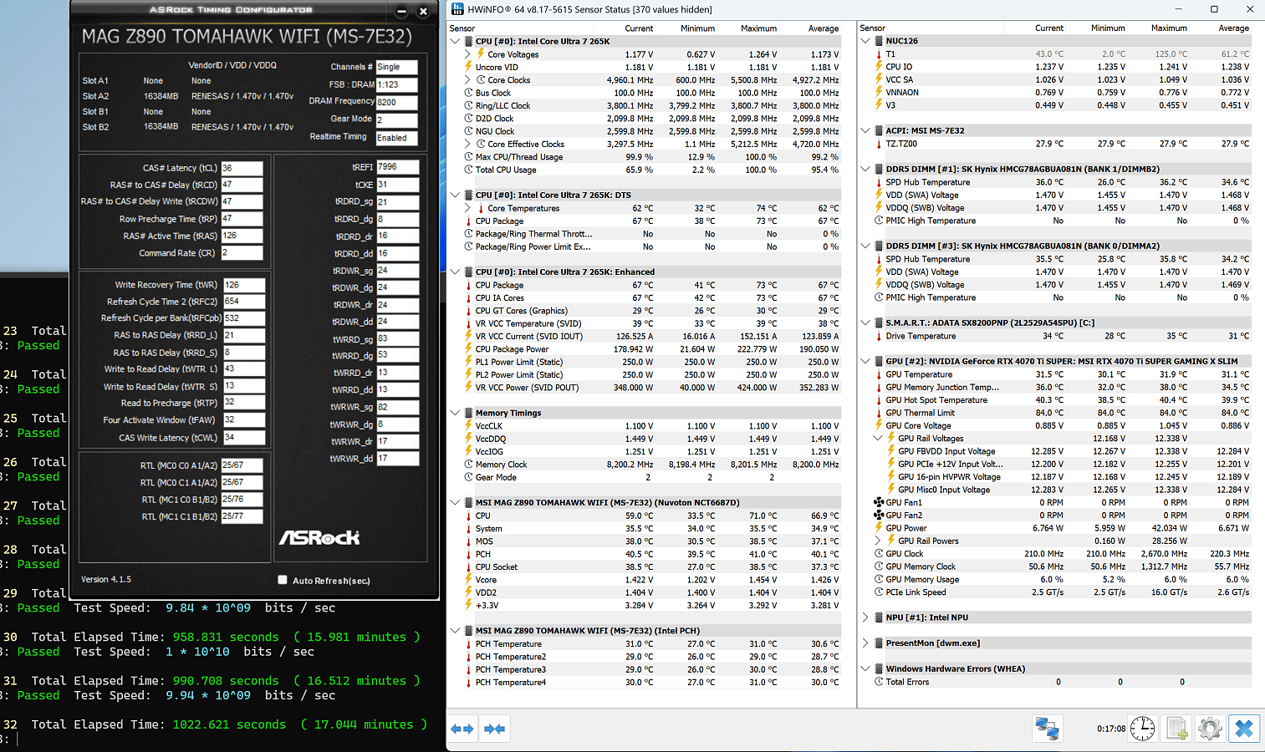
Task: Click the Core Clocks clock icon
Action: coord(481,80)
